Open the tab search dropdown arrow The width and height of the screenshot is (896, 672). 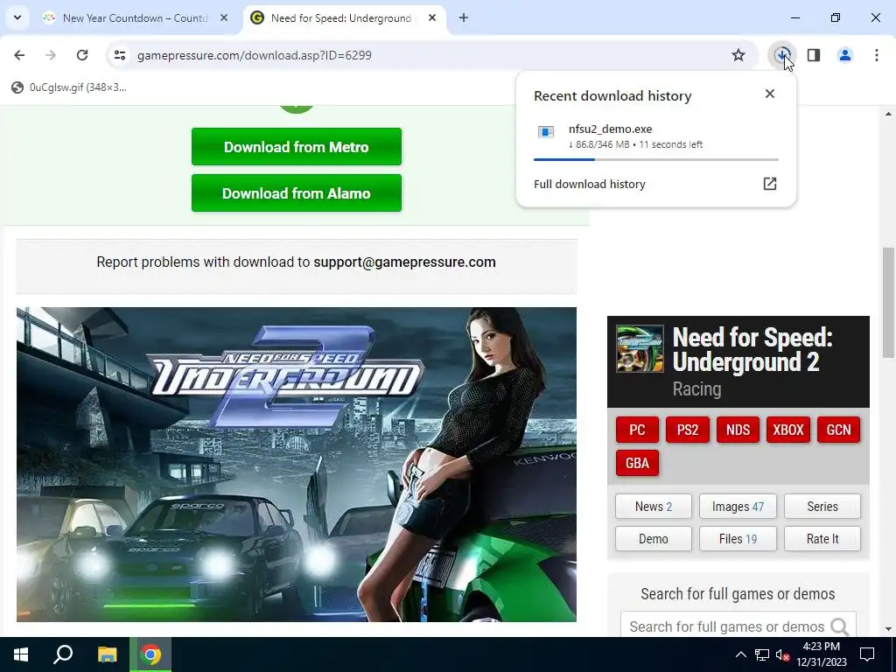17,17
